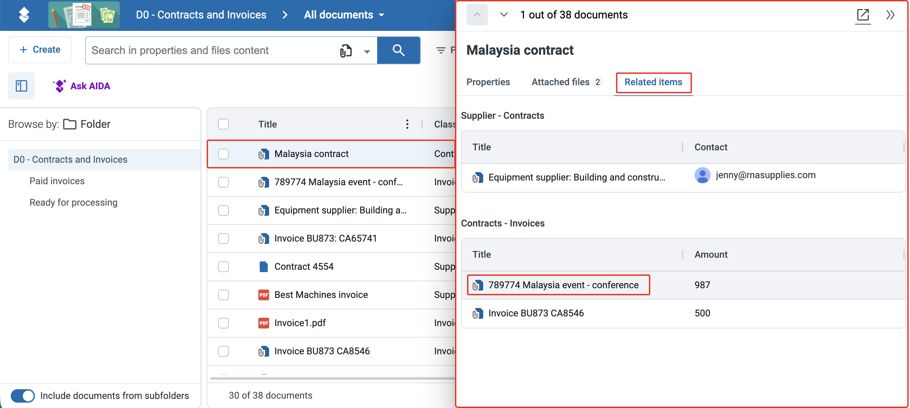Click the related Invoice BU873 CA8546 icon
The width and height of the screenshot is (910, 408).
coord(477,313)
